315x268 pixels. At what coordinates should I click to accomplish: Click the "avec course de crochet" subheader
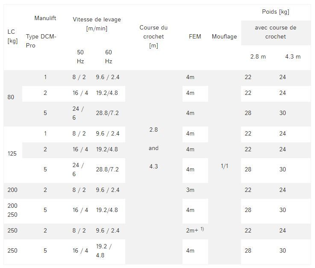point(275,32)
